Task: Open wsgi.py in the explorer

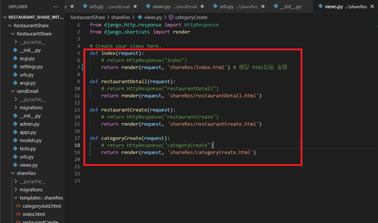Action: coord(28,83)
